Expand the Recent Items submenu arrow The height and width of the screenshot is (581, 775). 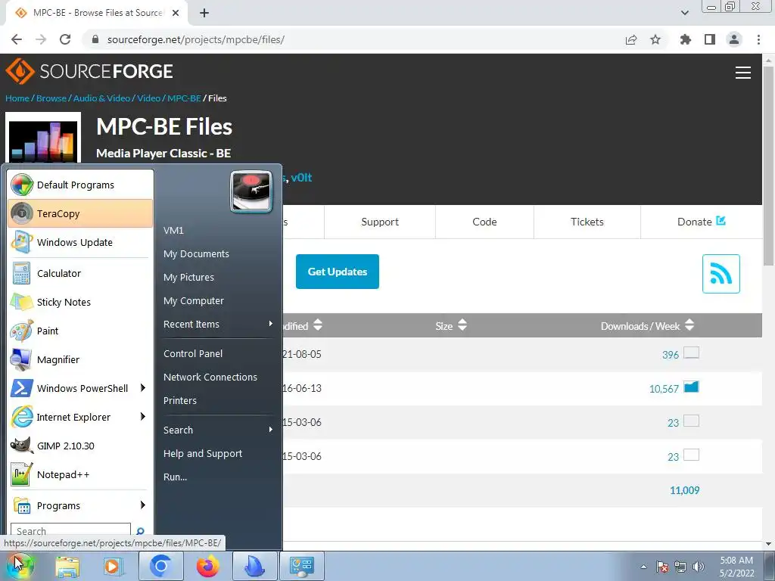tap(271, 324)
